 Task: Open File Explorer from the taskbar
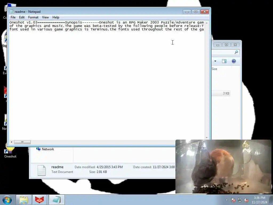pyautogui.click(x=24, y=200)
